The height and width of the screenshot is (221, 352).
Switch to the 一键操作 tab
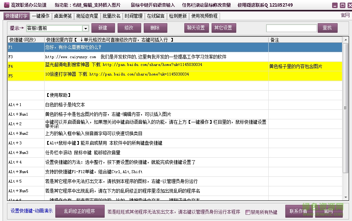tap(41, 16)
